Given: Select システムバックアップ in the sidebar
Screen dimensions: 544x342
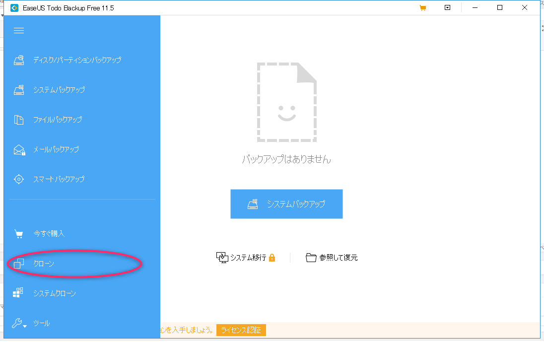Looking at the screenshot, I should pos(59,90).
